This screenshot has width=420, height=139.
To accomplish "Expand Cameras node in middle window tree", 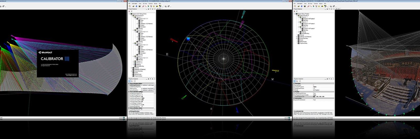I will pyautogui.click(x=131, y=68).
